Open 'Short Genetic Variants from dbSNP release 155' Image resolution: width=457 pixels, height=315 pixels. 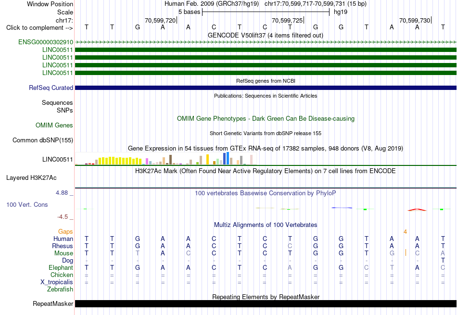pos(266,133)
